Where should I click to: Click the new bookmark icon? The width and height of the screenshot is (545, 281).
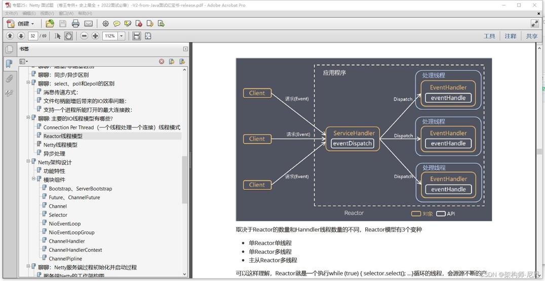172,61
